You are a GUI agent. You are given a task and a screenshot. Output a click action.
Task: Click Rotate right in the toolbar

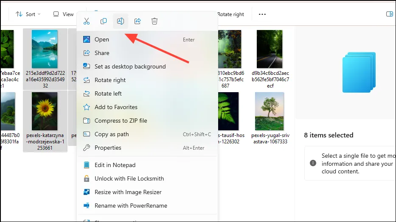click(230, 14)
